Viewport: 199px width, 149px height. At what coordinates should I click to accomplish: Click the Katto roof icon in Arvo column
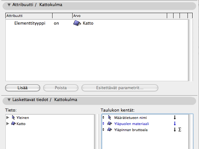pos(77,23)
